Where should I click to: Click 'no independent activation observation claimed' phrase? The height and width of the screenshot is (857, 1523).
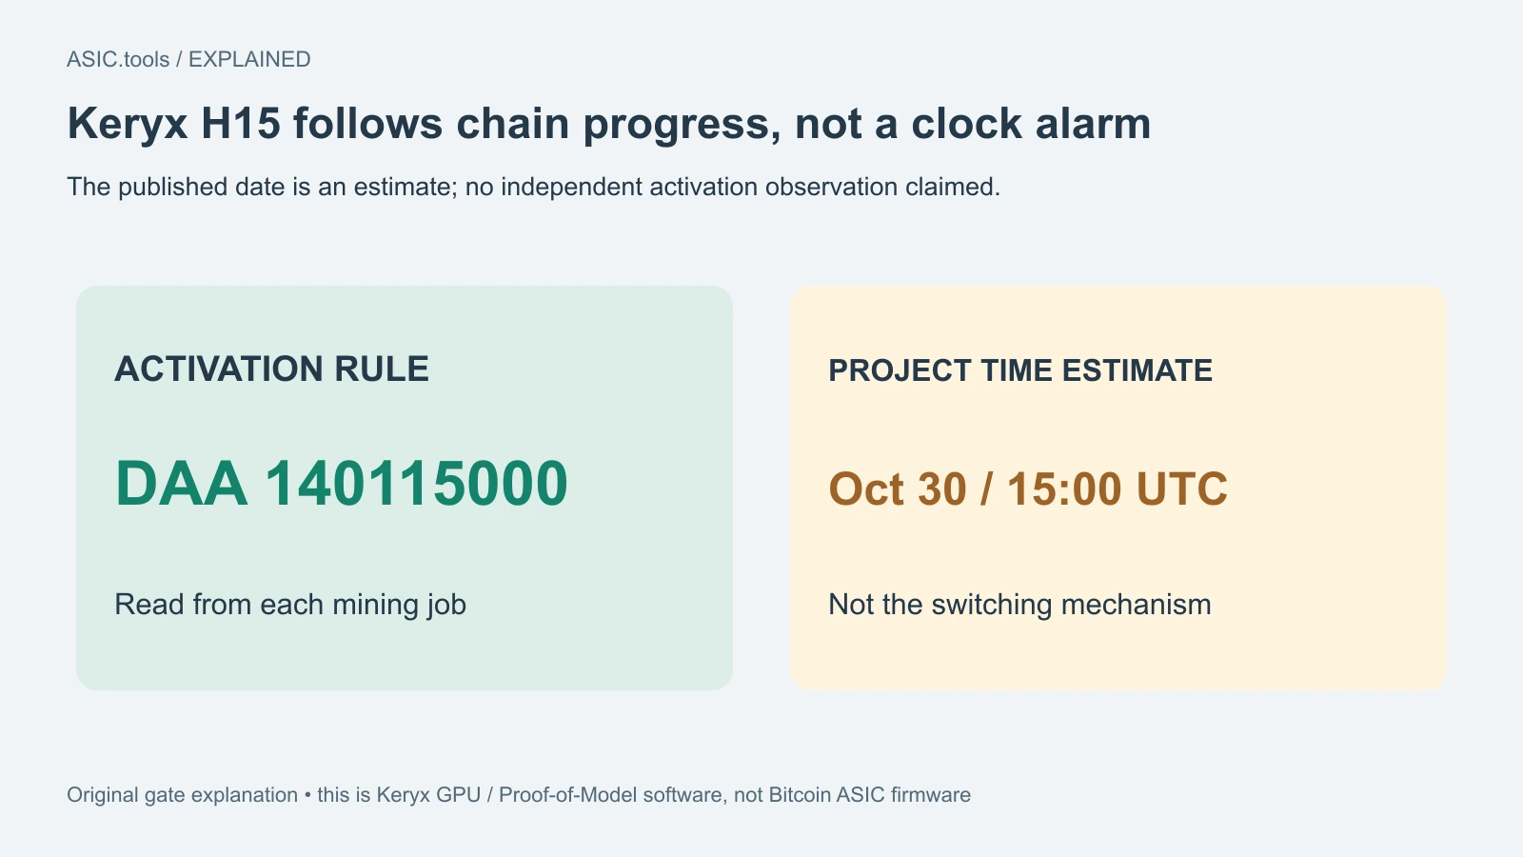tap(731, 187)
